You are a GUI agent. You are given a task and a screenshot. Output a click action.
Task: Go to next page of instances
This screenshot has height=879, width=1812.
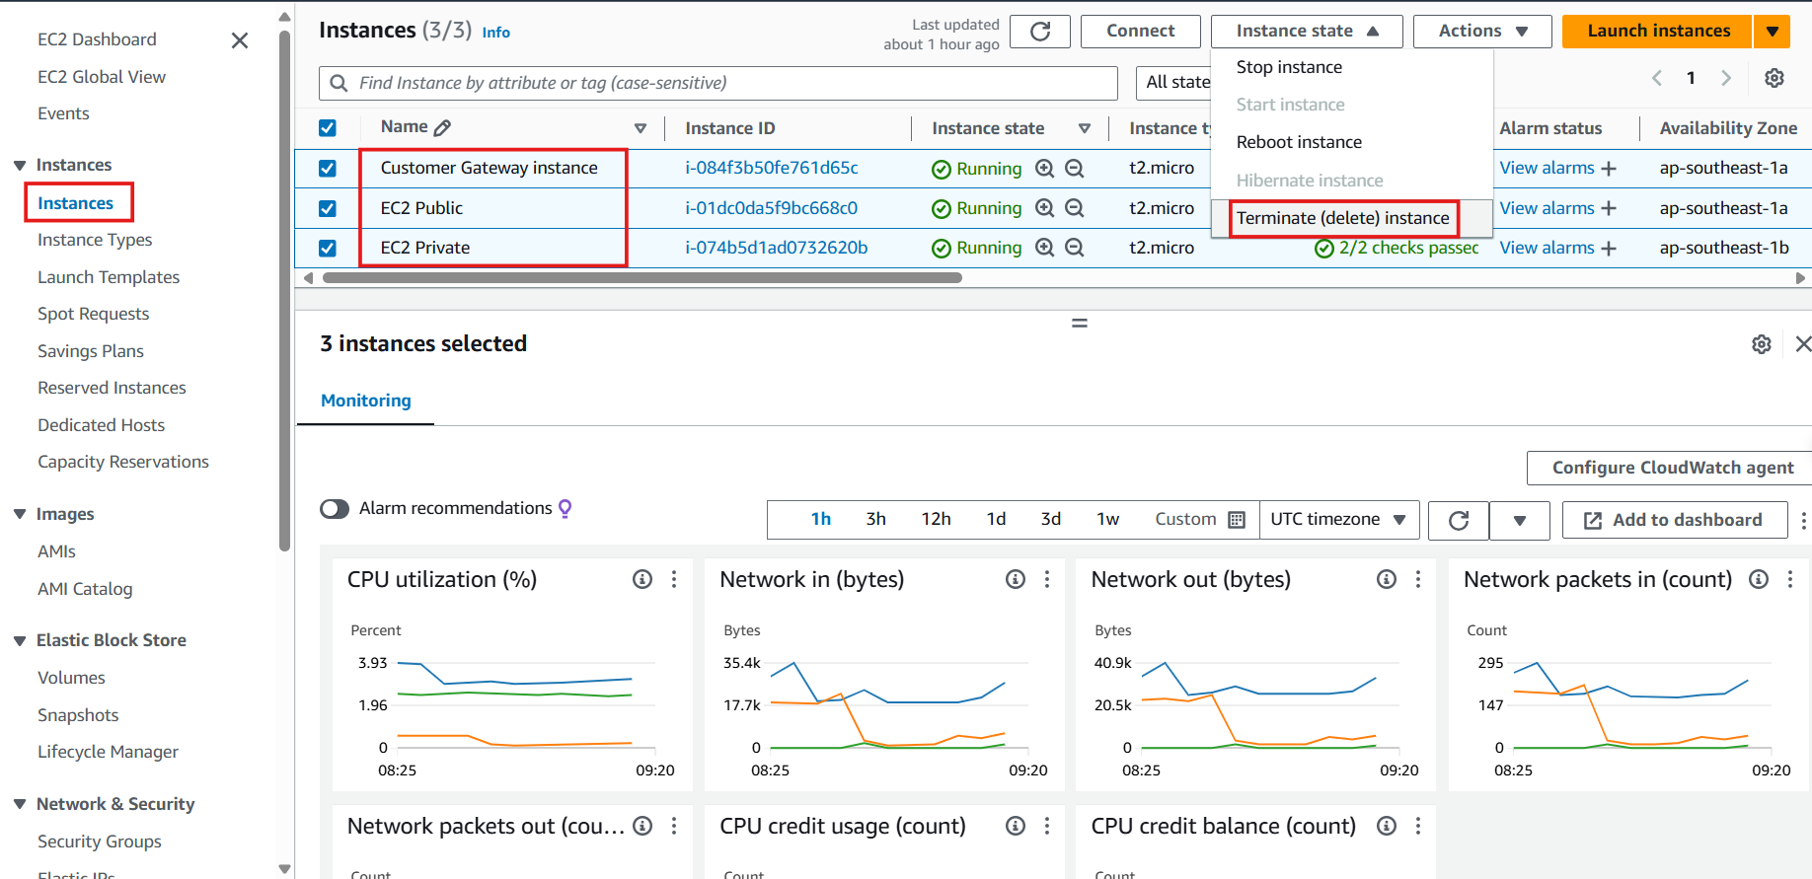click(1726, 78)
